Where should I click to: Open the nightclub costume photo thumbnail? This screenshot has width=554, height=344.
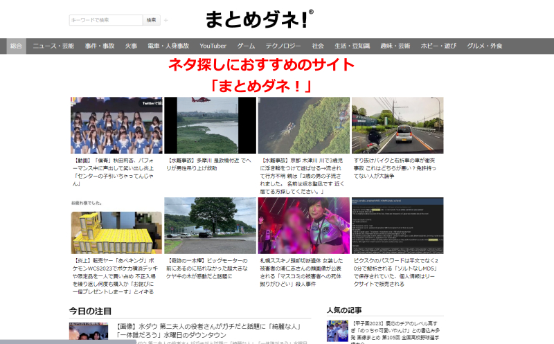304,226
